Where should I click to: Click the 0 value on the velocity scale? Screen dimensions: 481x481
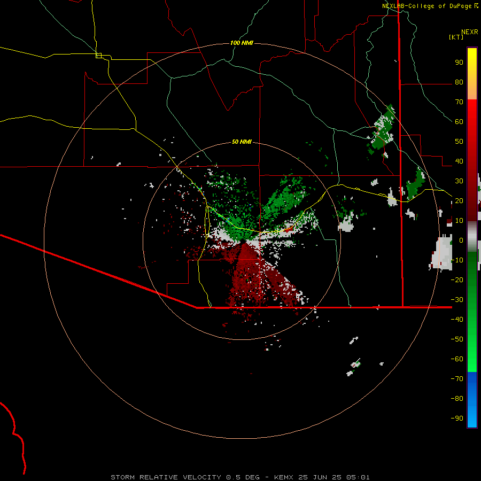(461, 240)
